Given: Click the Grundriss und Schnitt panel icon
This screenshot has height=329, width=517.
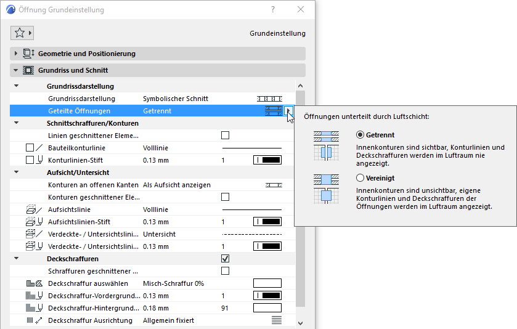Looking at the screenshot, I should coord(28,70).
